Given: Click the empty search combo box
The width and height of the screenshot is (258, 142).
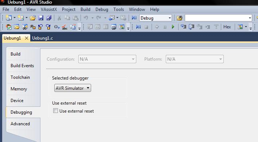Looking at the screenshot, I should pos(218,18).
